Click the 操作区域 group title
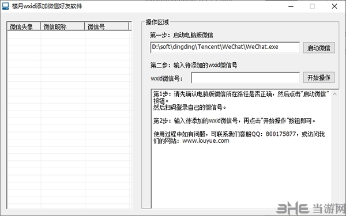Viewport: 346px width, 216px height. (157, 22)
